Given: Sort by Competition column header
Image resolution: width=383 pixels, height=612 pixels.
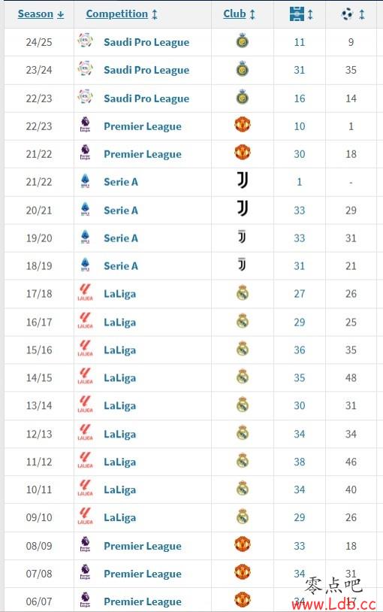Looking at the screenshot, I should pyautogui.click(x=122, y=14).
